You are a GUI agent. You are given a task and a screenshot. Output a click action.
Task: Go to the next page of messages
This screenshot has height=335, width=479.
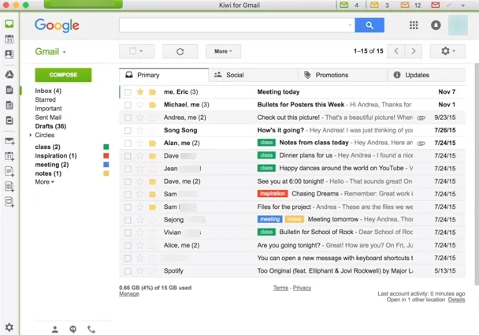(414, 51)
